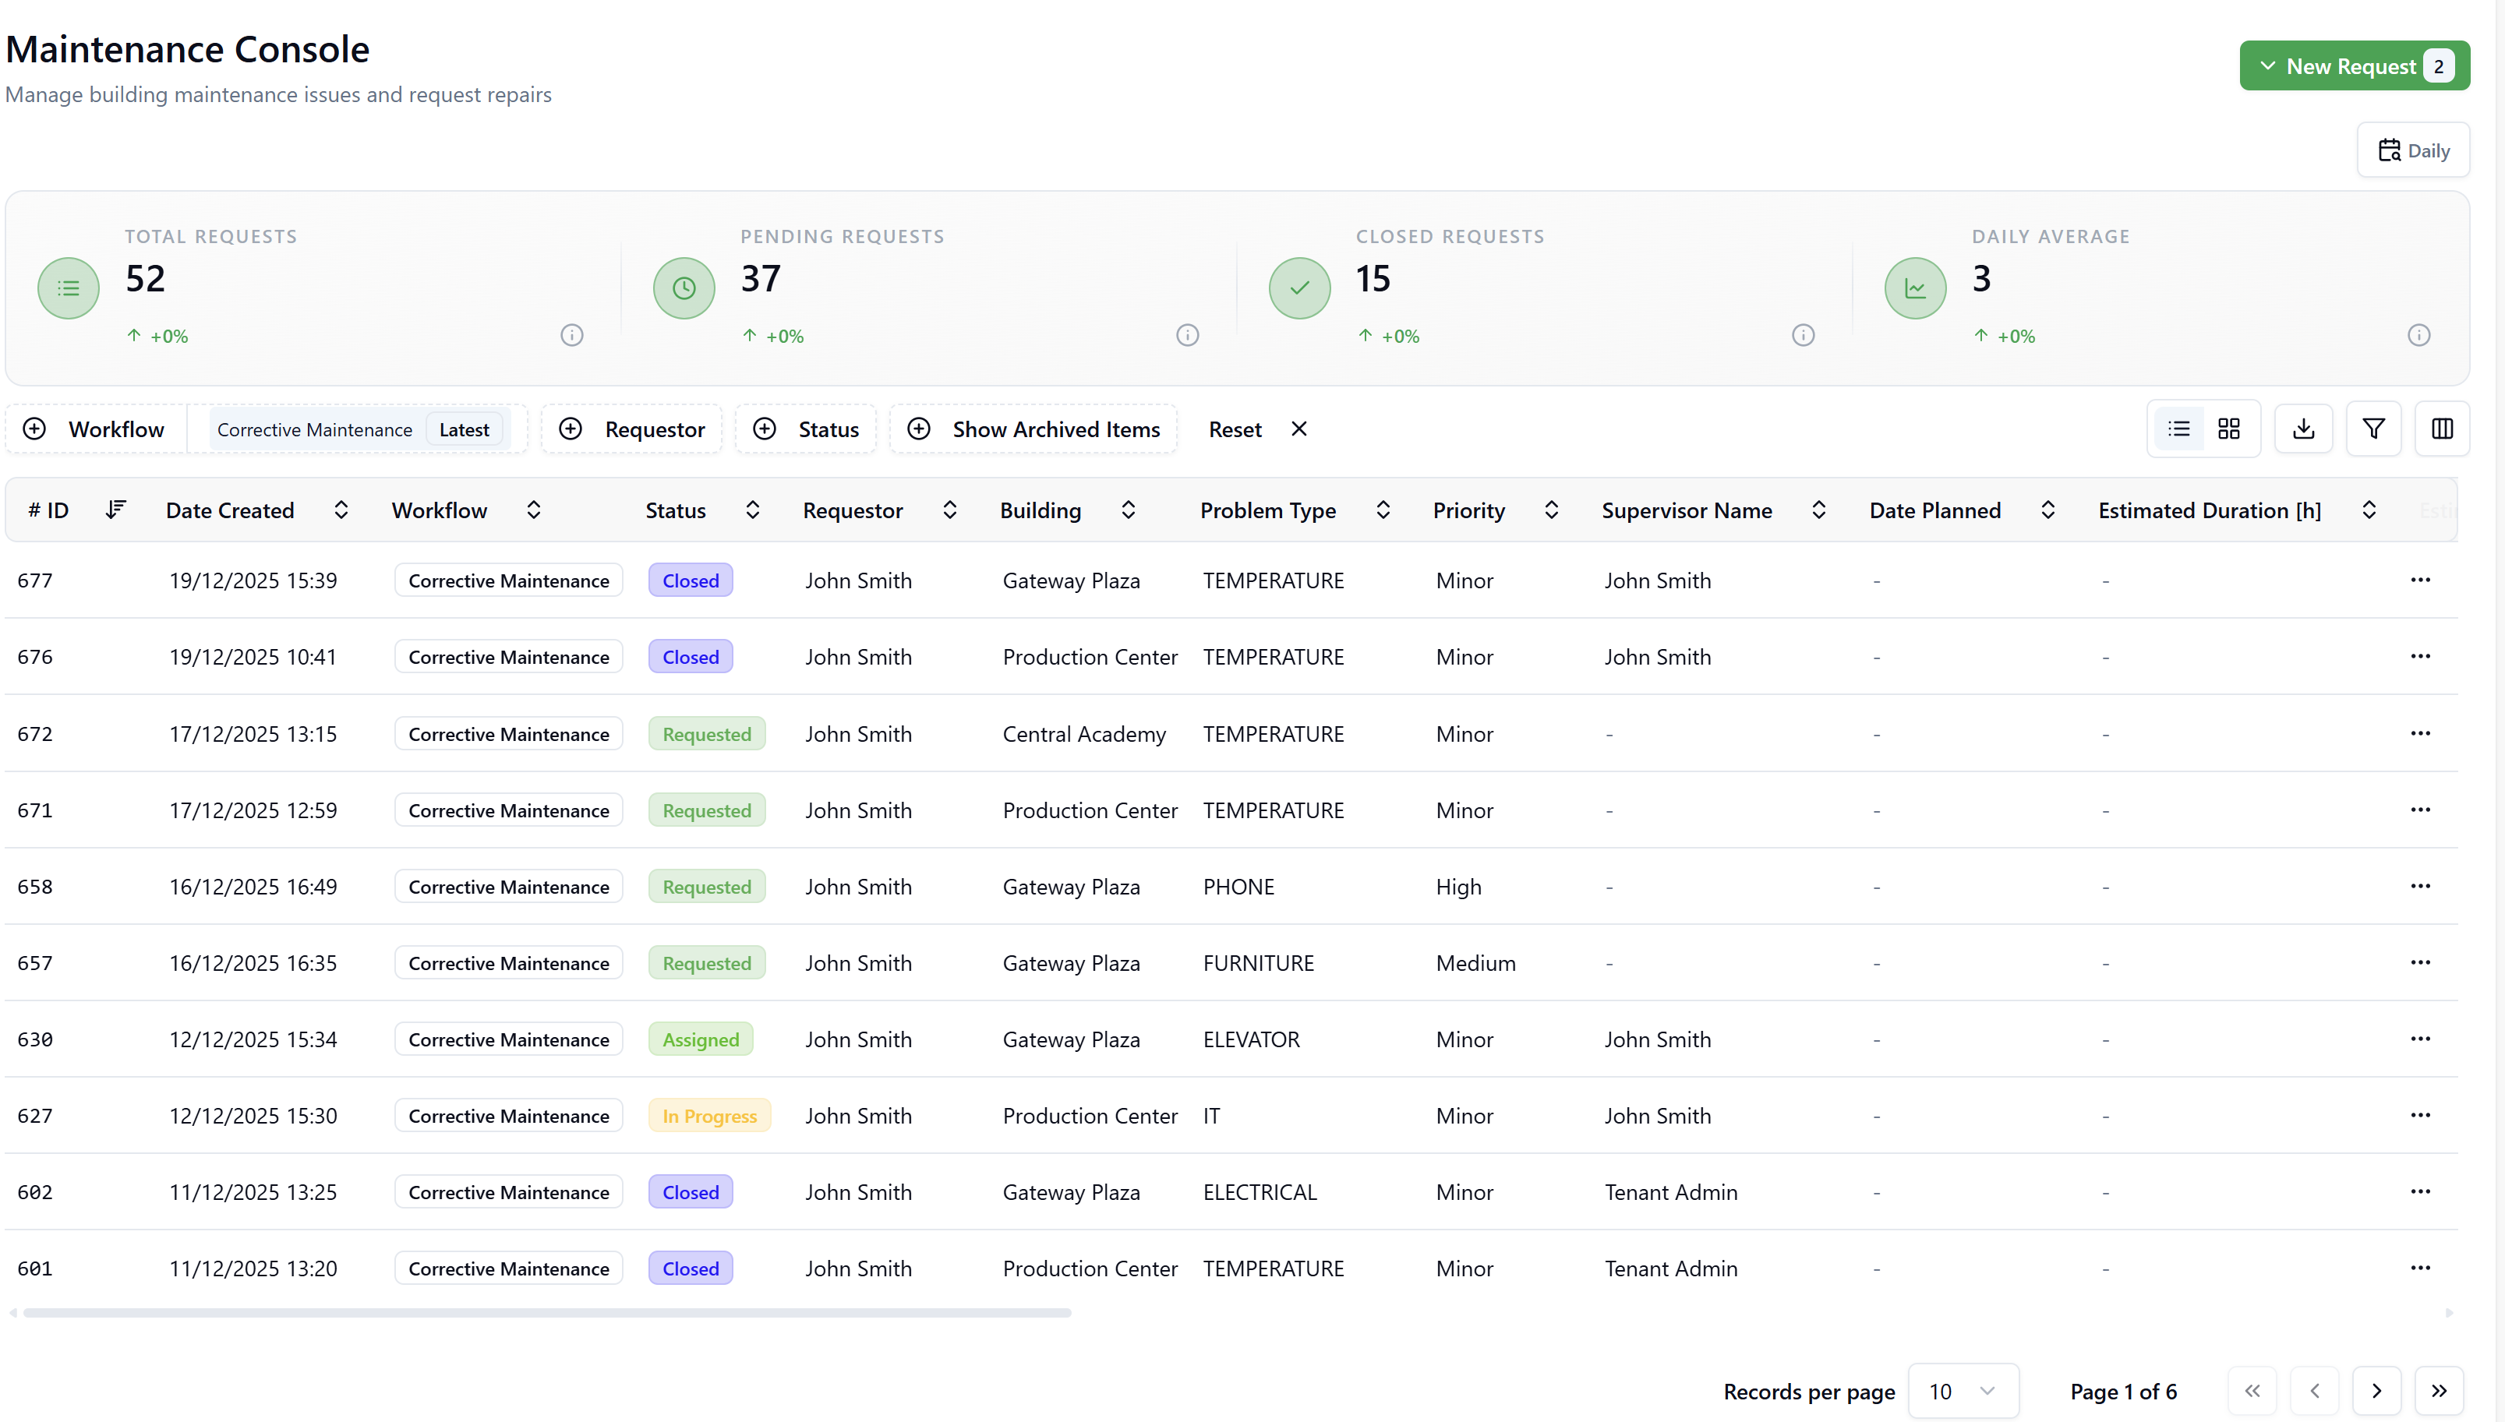Viewport: 2505px width, 1422px height.
Task: Open row actions for request 602
Action: click(2419, 1191)
